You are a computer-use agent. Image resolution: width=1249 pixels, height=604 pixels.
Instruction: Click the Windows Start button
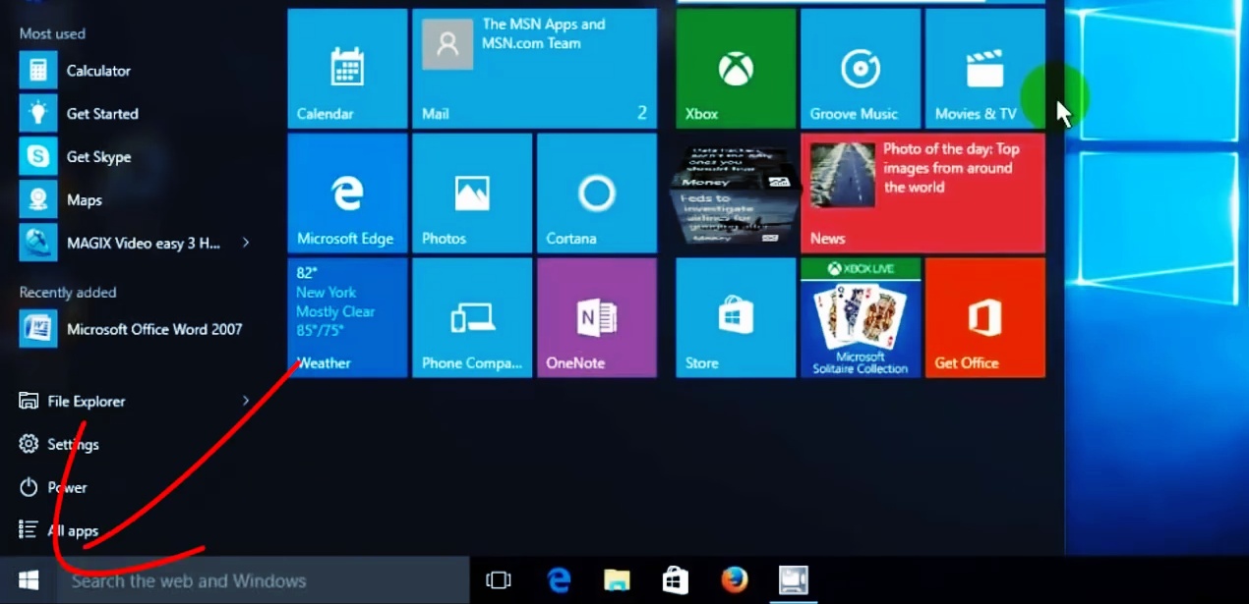click(x=29, y=580)
